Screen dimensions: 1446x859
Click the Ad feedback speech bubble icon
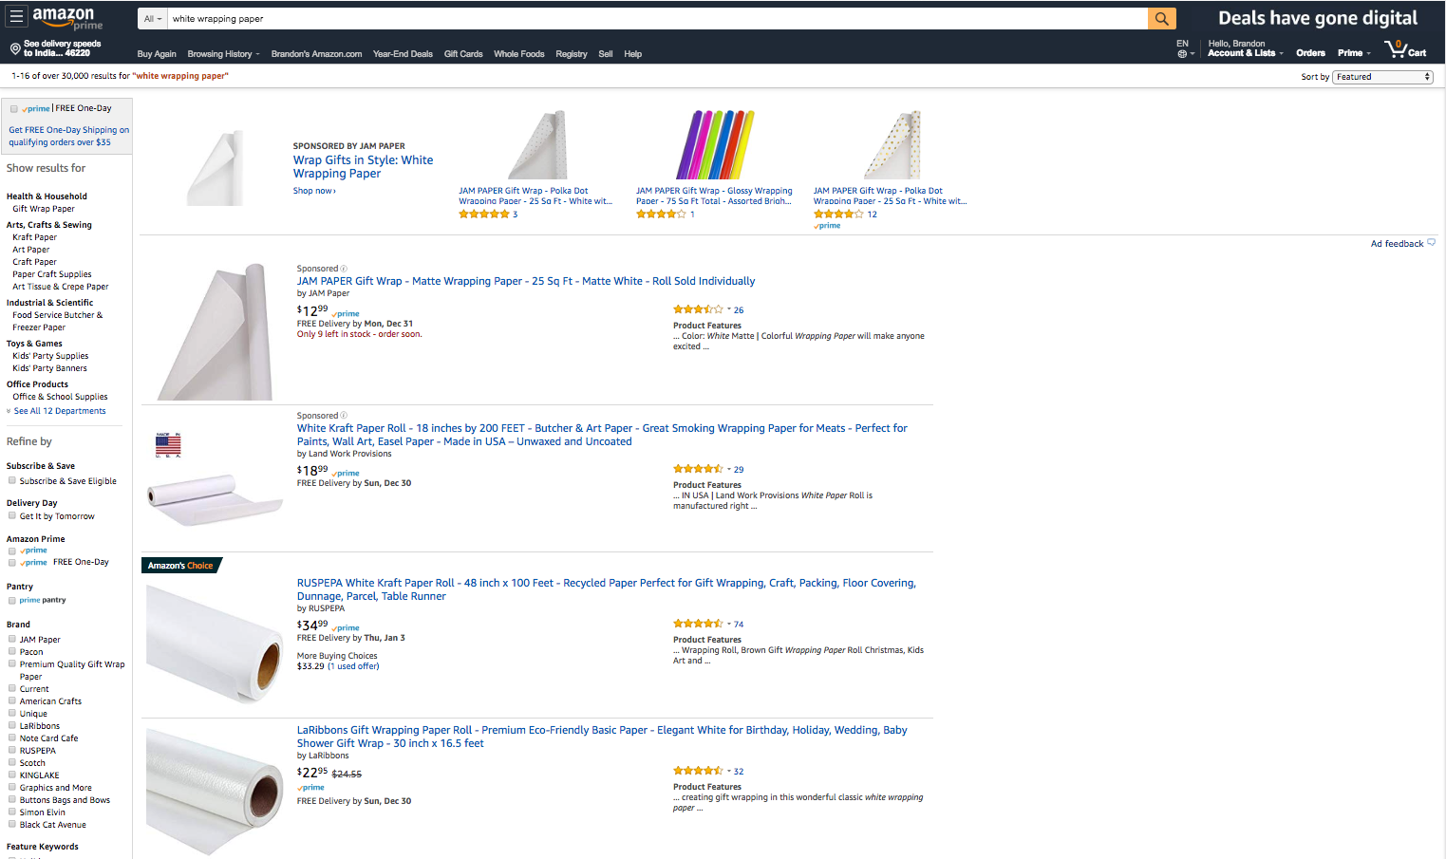pyautogui.click(x=1431, y=243)
